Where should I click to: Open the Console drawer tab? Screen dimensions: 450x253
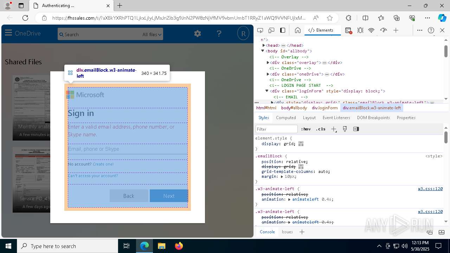267,232
